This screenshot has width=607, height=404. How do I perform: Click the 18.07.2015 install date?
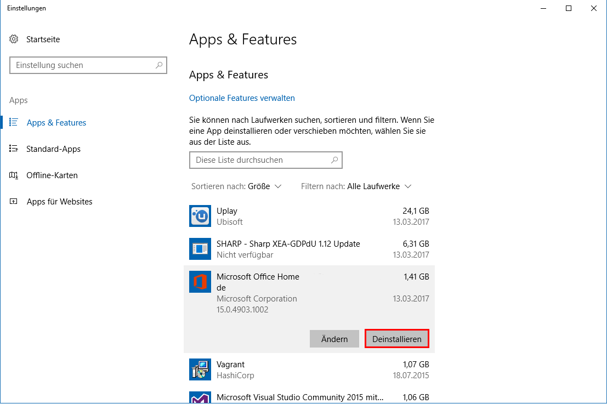(411, 375)
